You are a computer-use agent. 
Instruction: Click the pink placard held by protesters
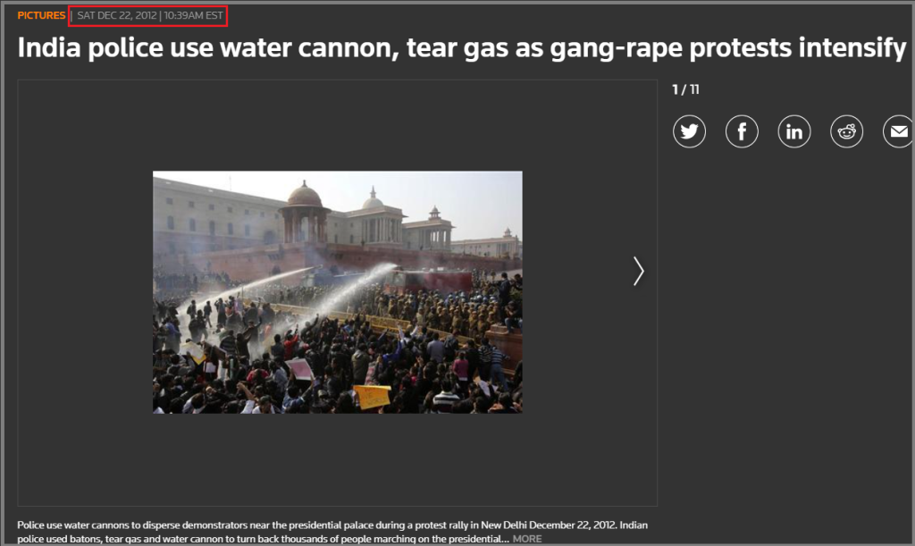(x=300, y=369)
